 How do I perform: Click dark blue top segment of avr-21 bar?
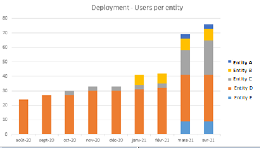(208, 27)
